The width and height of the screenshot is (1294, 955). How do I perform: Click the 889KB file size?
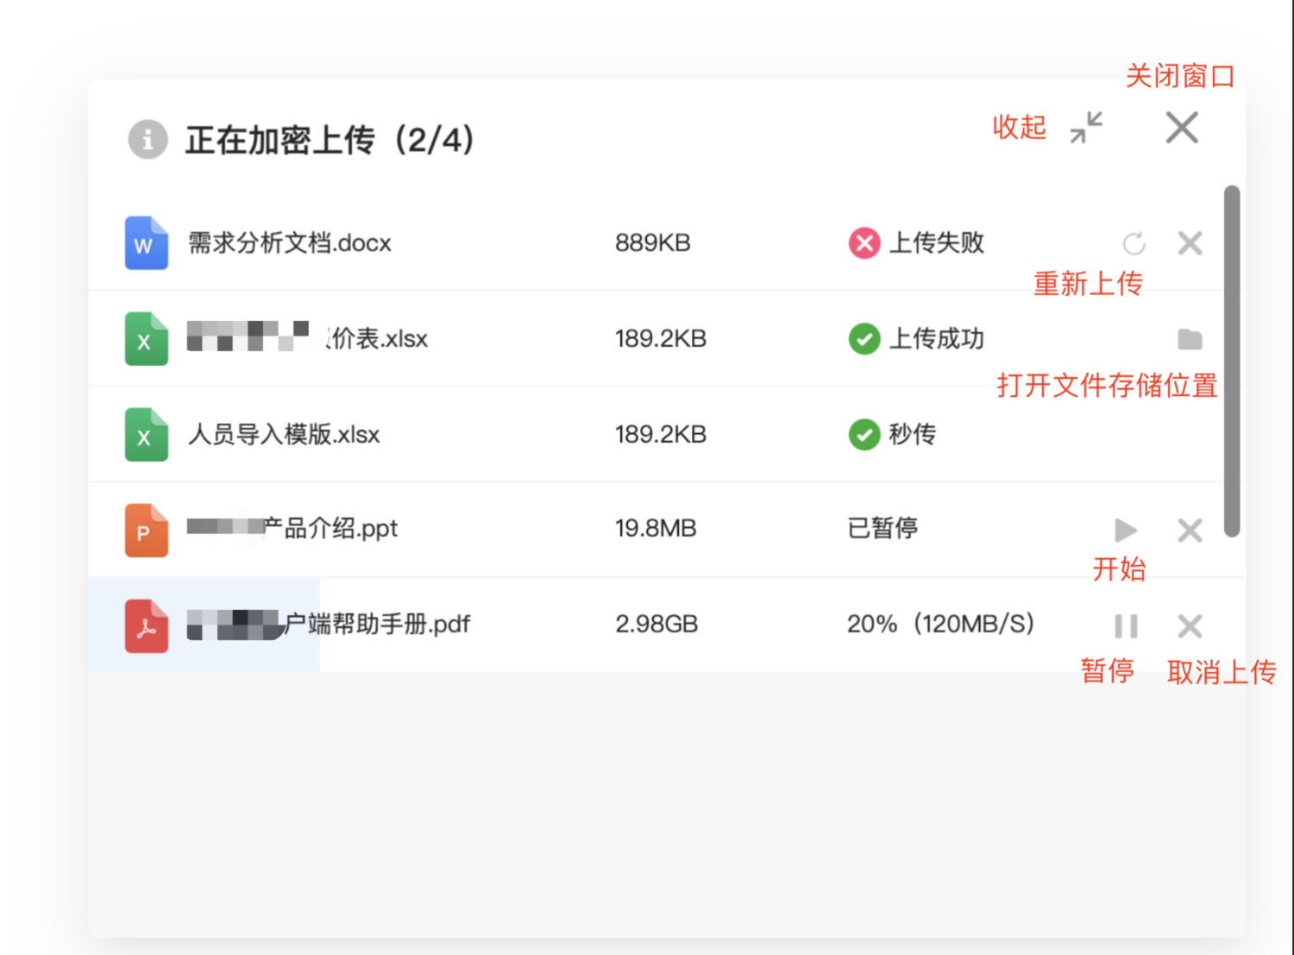(x=653, y=243)
